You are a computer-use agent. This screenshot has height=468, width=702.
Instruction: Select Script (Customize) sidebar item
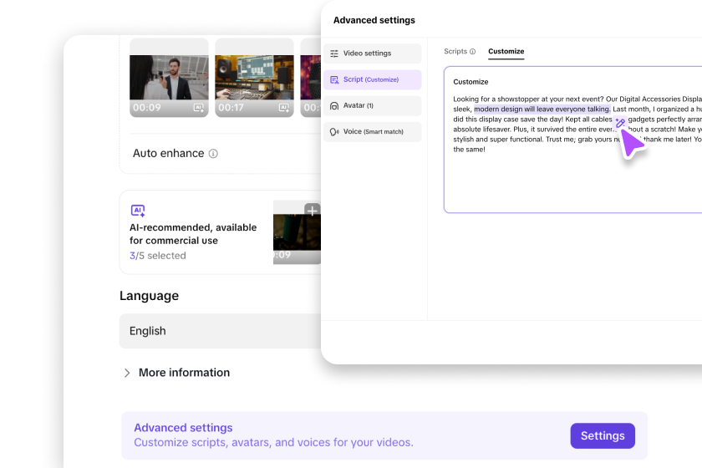pyautogui.click(x=372, y=79)
